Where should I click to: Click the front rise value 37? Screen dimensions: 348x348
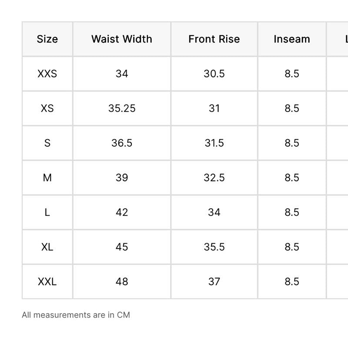(214, 282)
